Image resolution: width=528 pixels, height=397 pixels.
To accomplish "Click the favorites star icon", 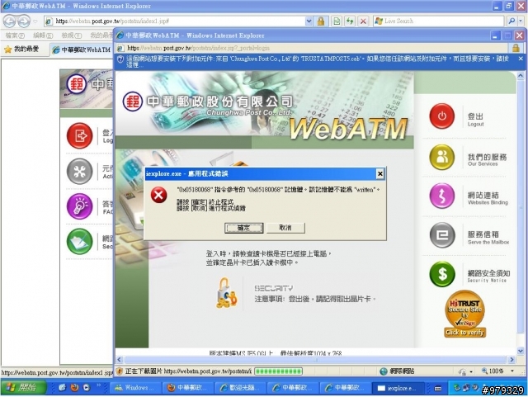I will [7, 50].
